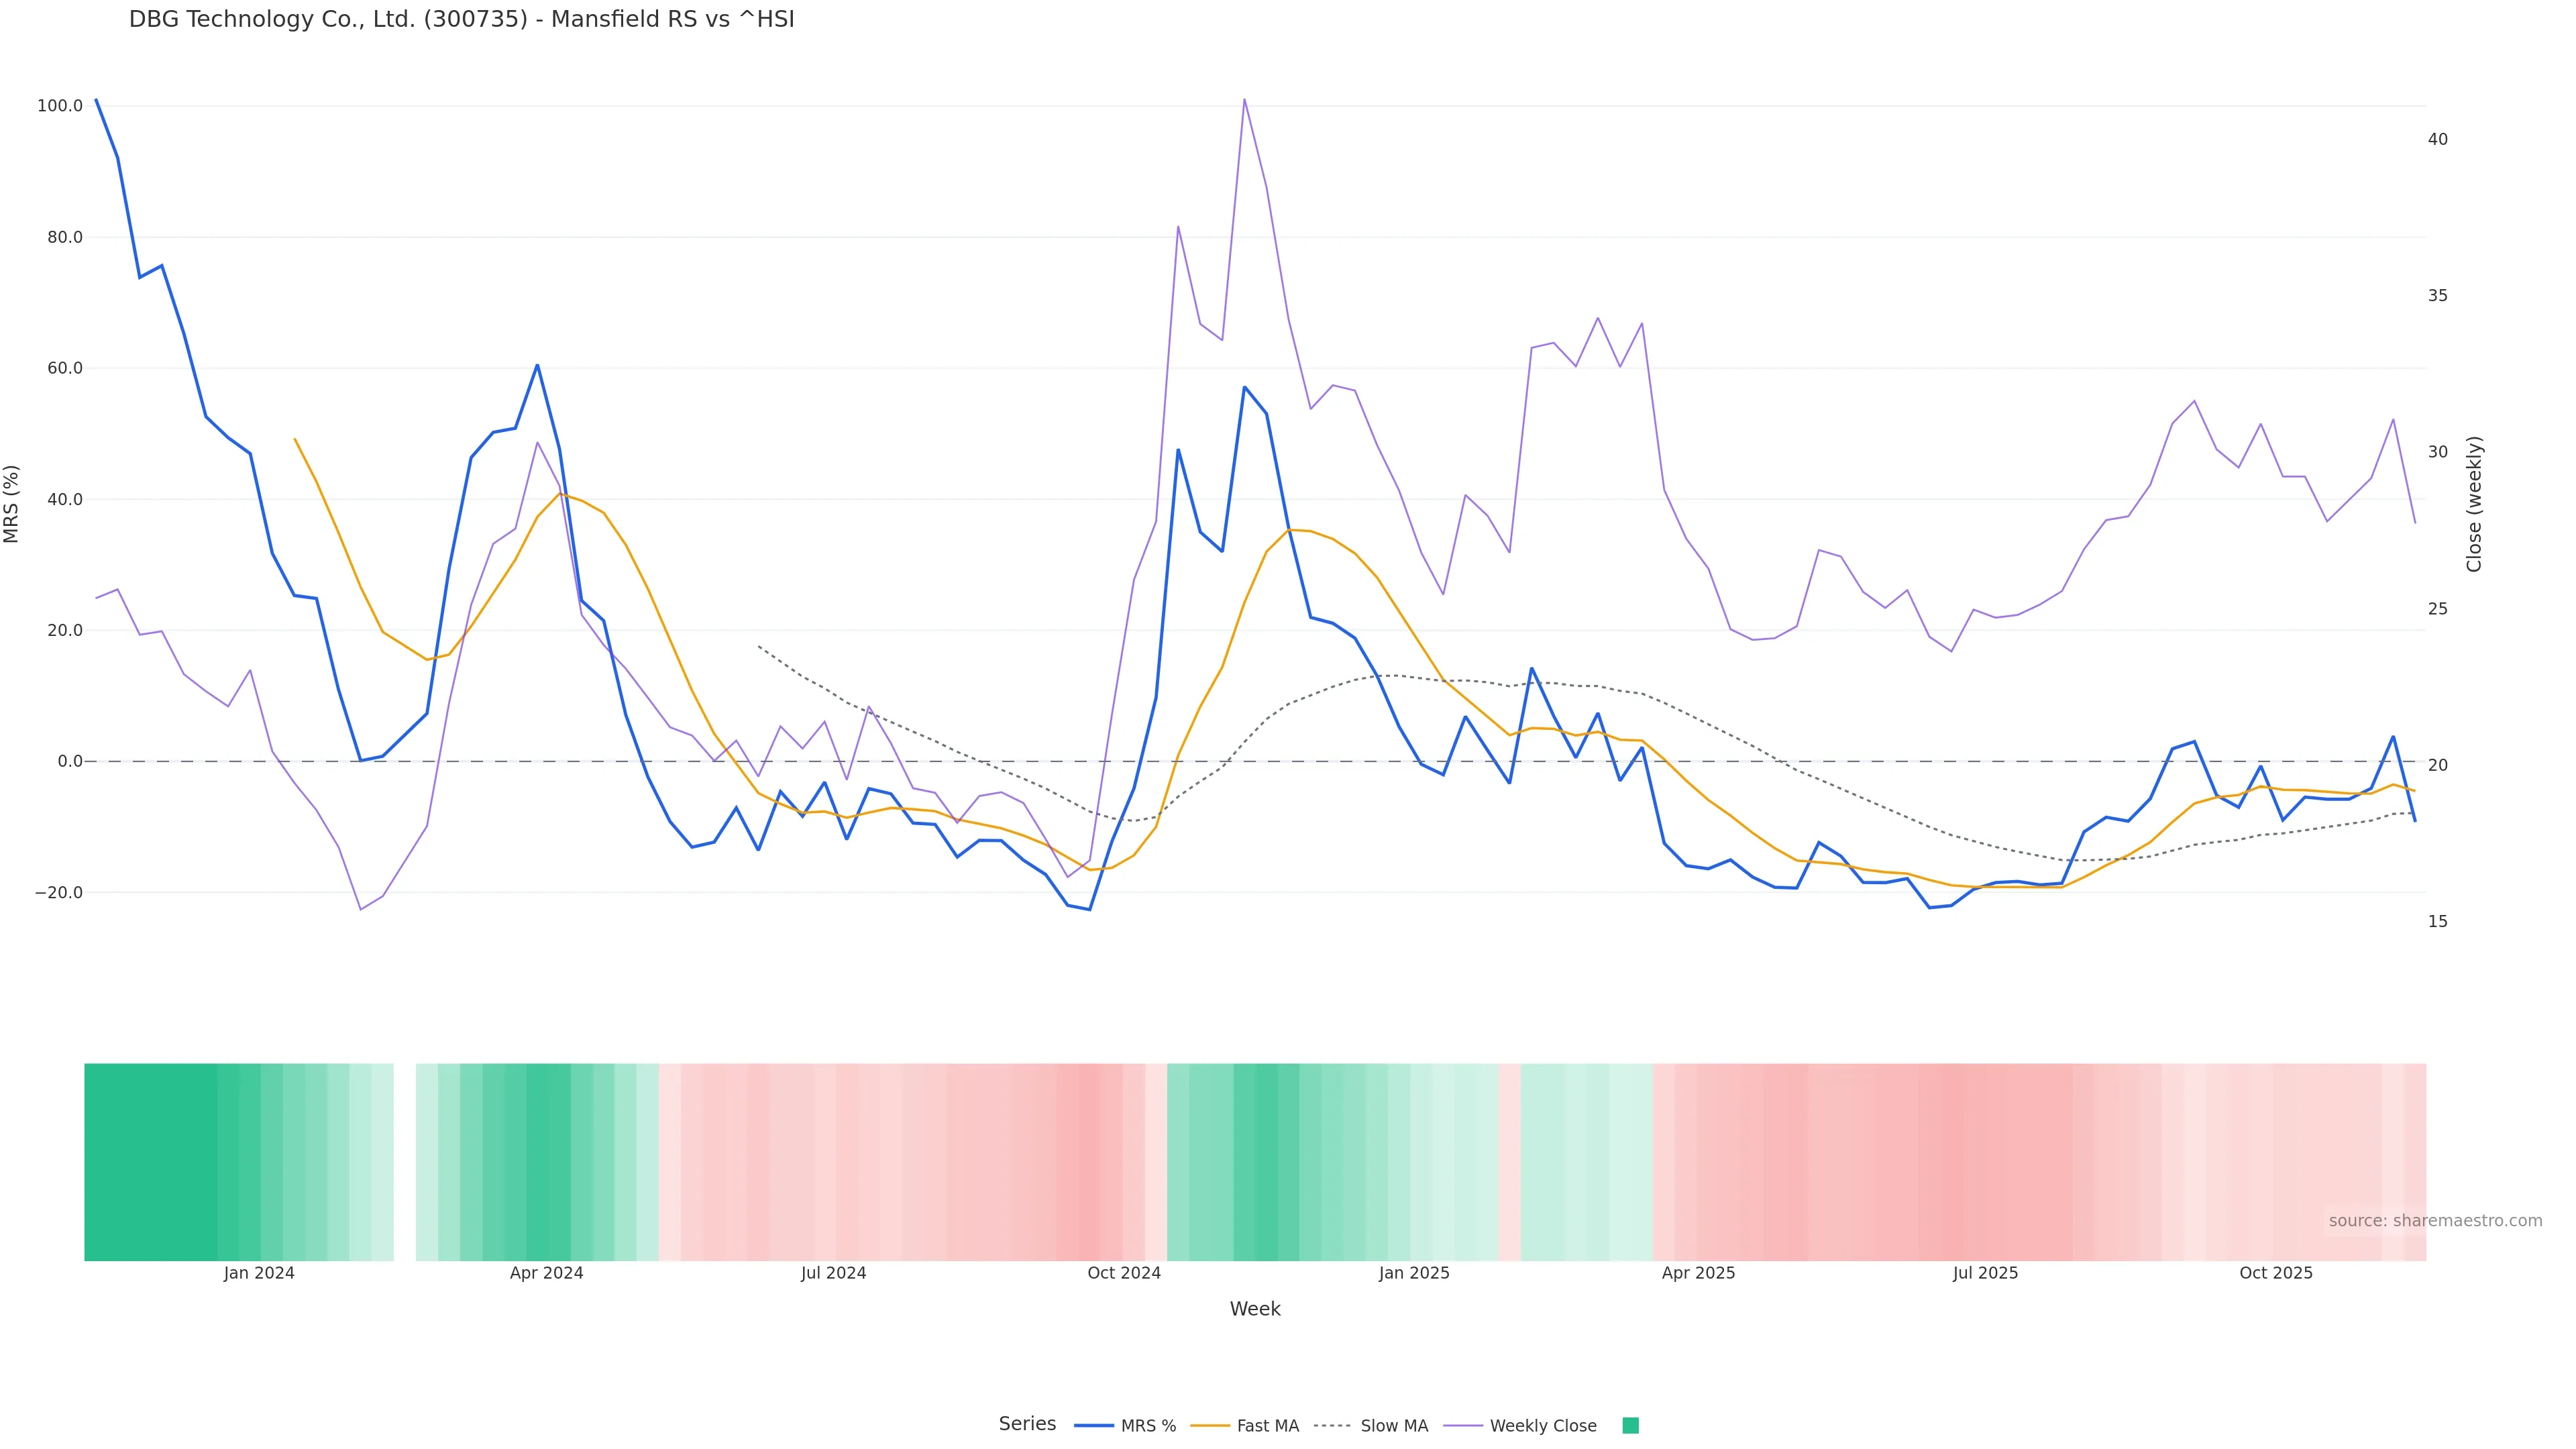2576x1449 pixels.
Task: Click the green legend square swatch
Action: pos(1630,1426)
